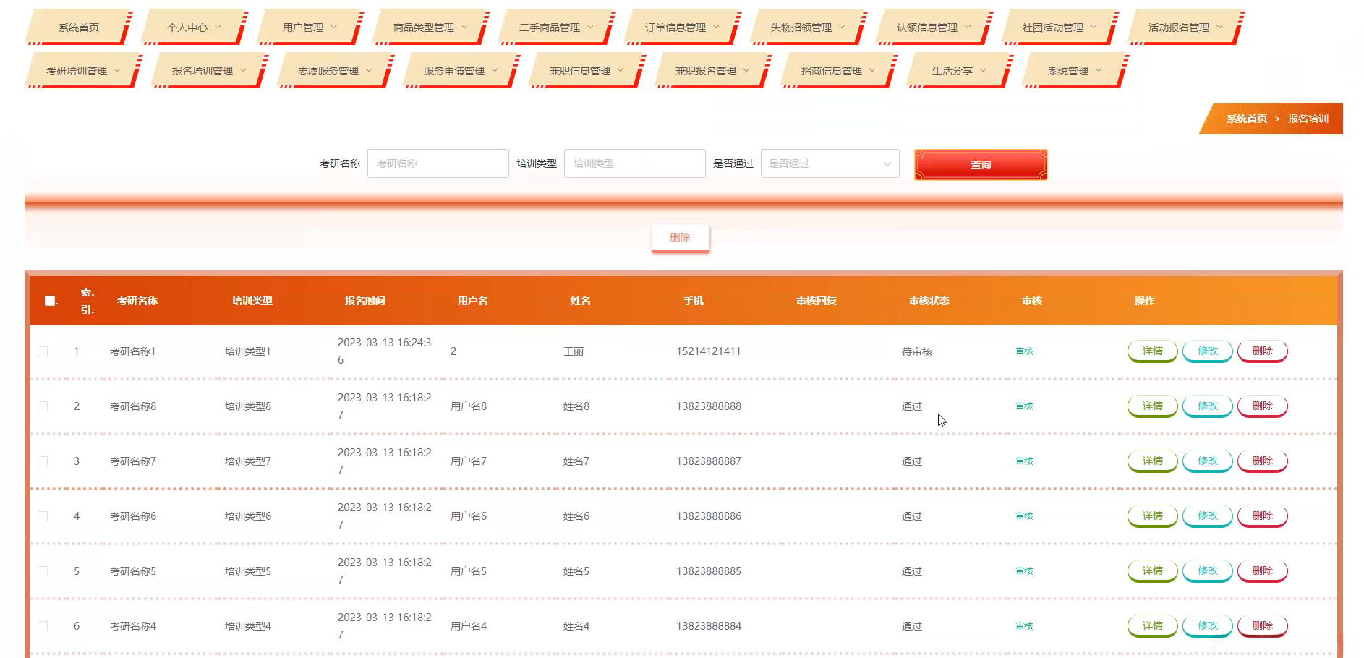Image resolution: width=1364 pixels, height=658 pixels.
Task: Click the 待审核 status text
Action: 917,351
